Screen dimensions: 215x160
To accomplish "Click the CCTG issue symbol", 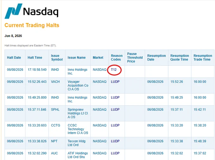I will coord(56,125).
